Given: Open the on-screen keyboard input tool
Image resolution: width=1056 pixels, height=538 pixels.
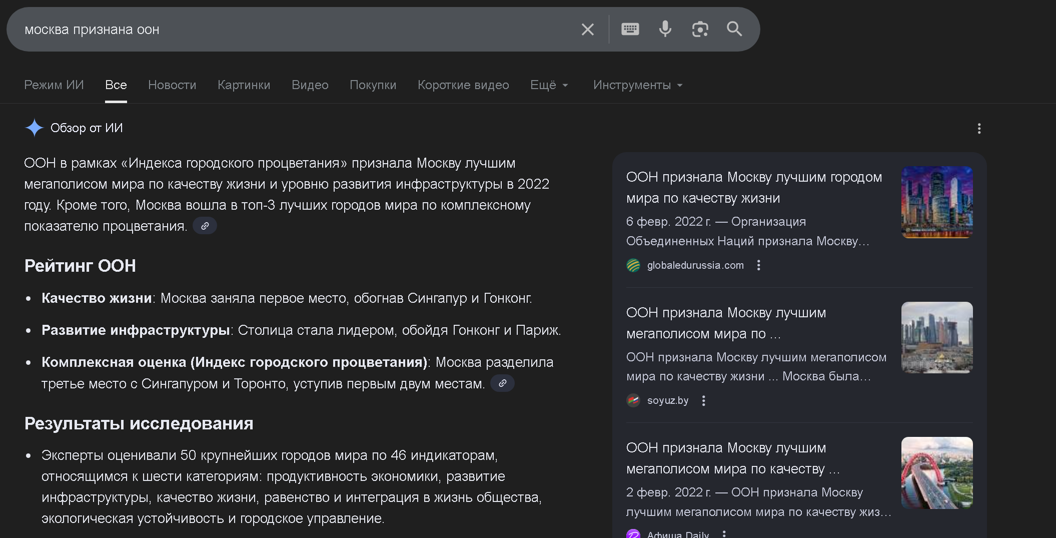Looking at the screenshot, I should [x=630, y=30].
